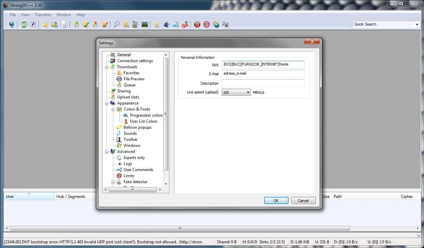Open the Line speed (upload) dropdown
This screenshot has height=248, width=424.
point(236,92)
